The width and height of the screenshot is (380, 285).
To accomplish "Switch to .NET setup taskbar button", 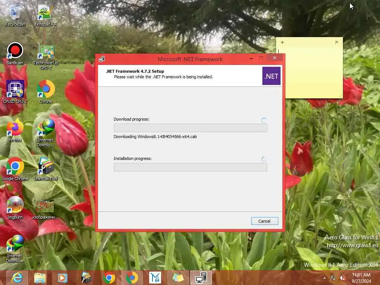I will click(x=201, y=278).
